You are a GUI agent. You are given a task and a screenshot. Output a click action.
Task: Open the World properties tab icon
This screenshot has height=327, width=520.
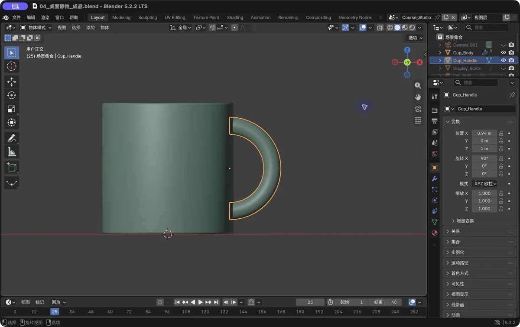(x=435, y=154)
